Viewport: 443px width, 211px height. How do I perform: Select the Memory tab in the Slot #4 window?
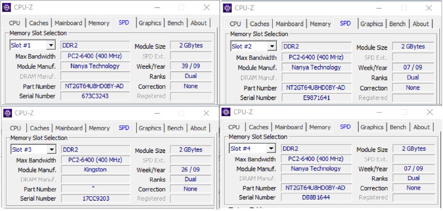(320, 127)
